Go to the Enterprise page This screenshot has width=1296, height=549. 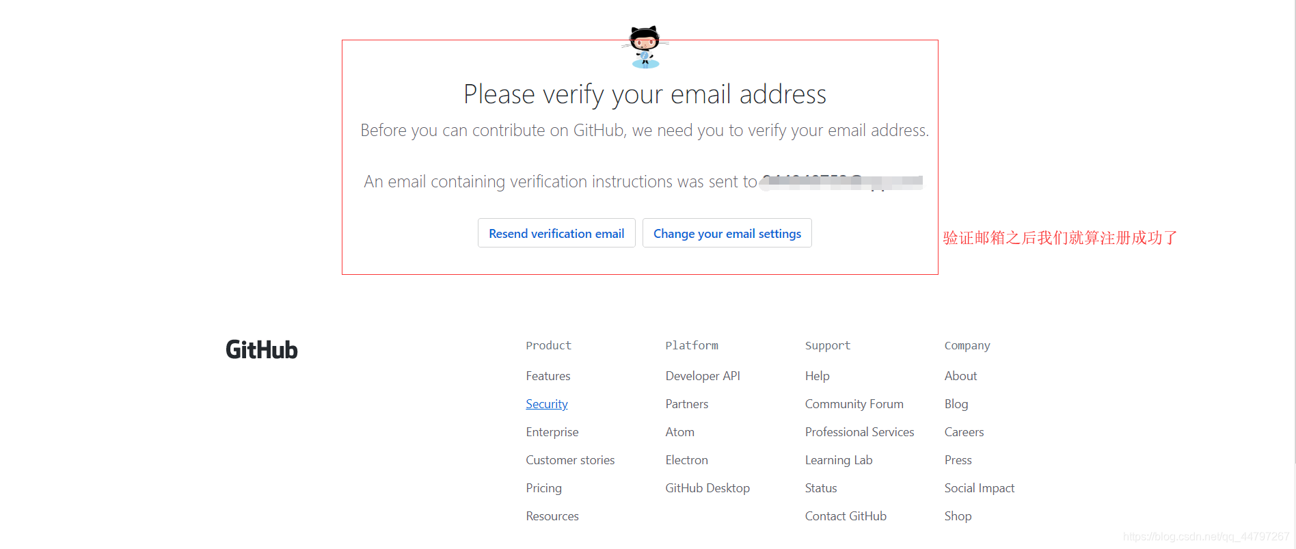552,432
